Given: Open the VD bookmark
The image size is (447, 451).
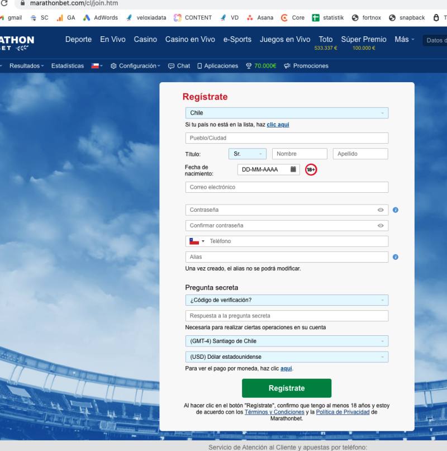Looking at the screenshot, I should 229,18.
